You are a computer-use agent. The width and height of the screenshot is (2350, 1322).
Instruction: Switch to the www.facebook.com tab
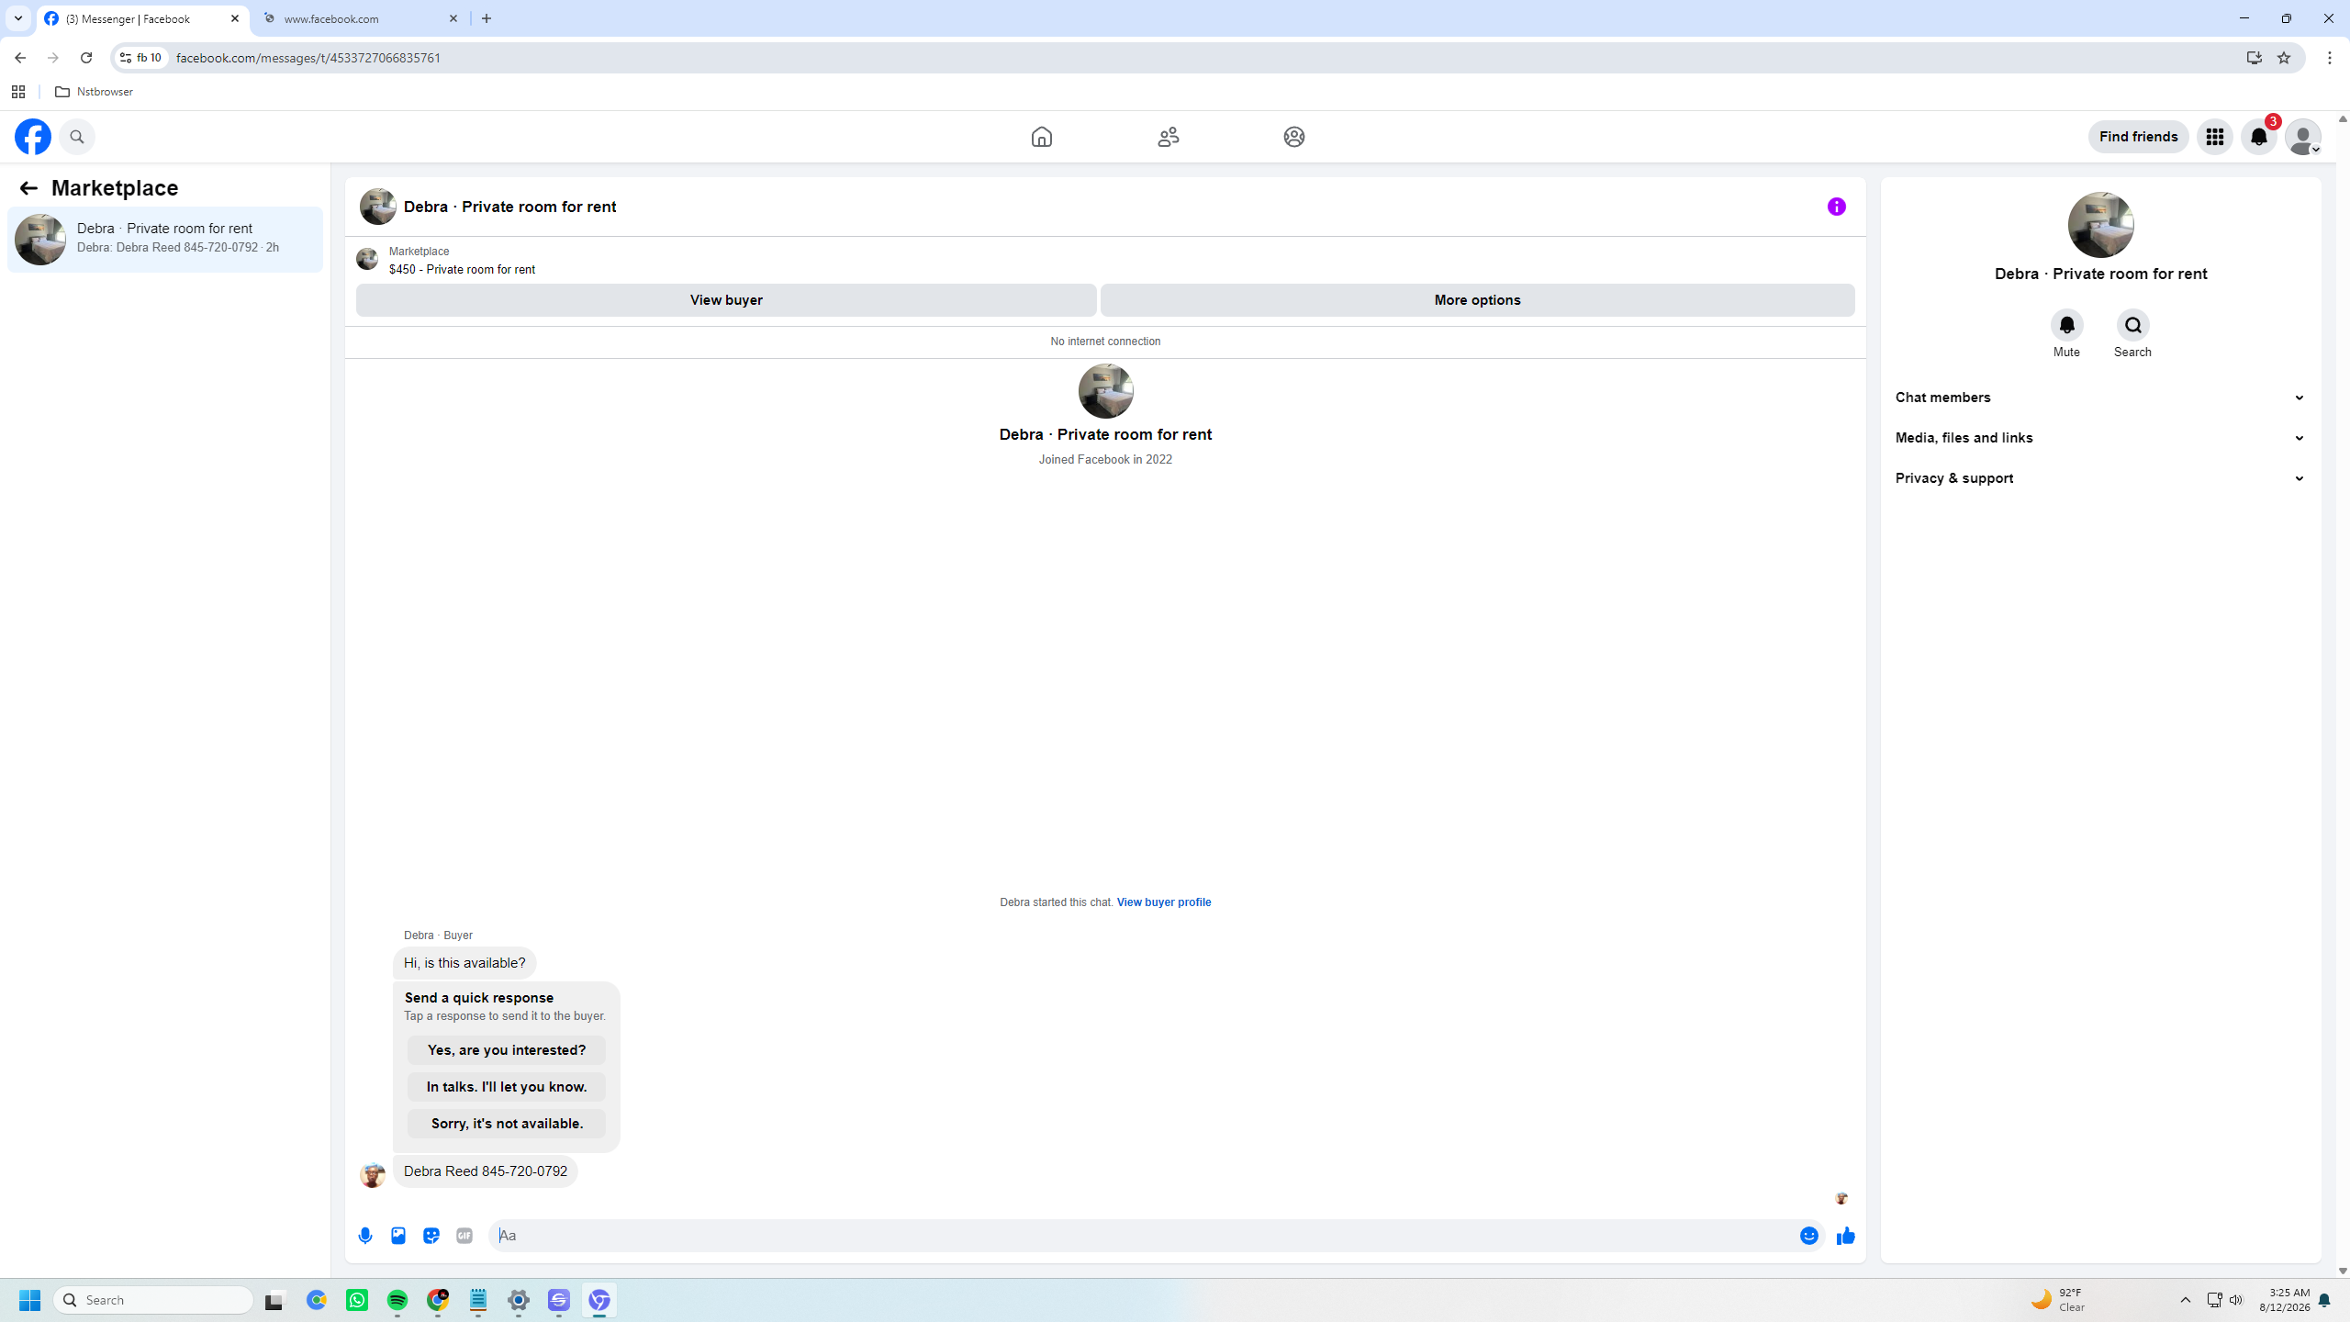362,18
